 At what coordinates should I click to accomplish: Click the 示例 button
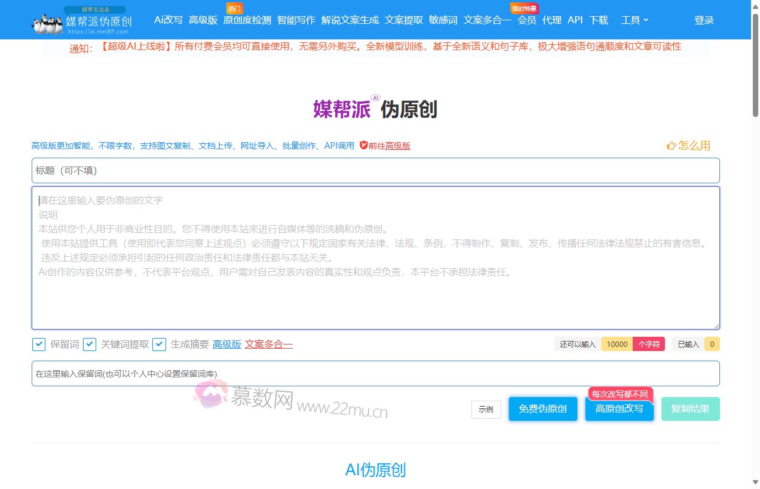point(486,410)
